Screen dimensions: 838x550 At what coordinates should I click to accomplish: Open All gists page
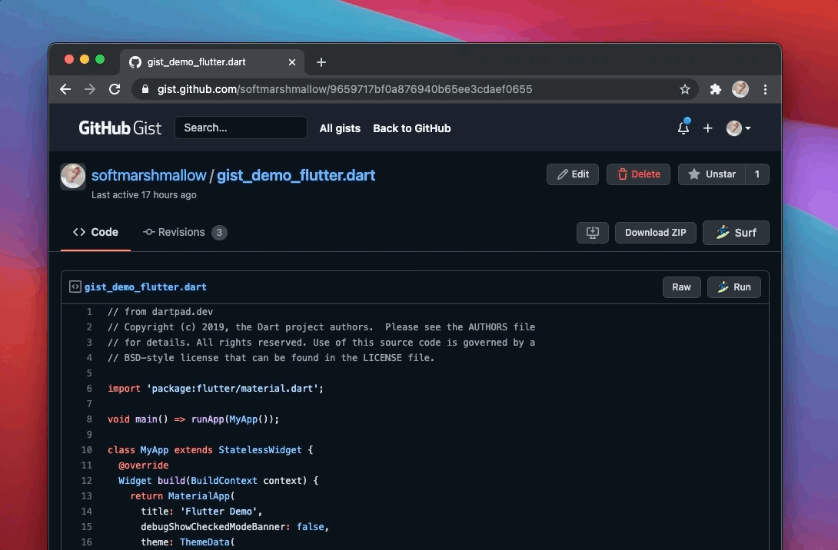[340, 128]
